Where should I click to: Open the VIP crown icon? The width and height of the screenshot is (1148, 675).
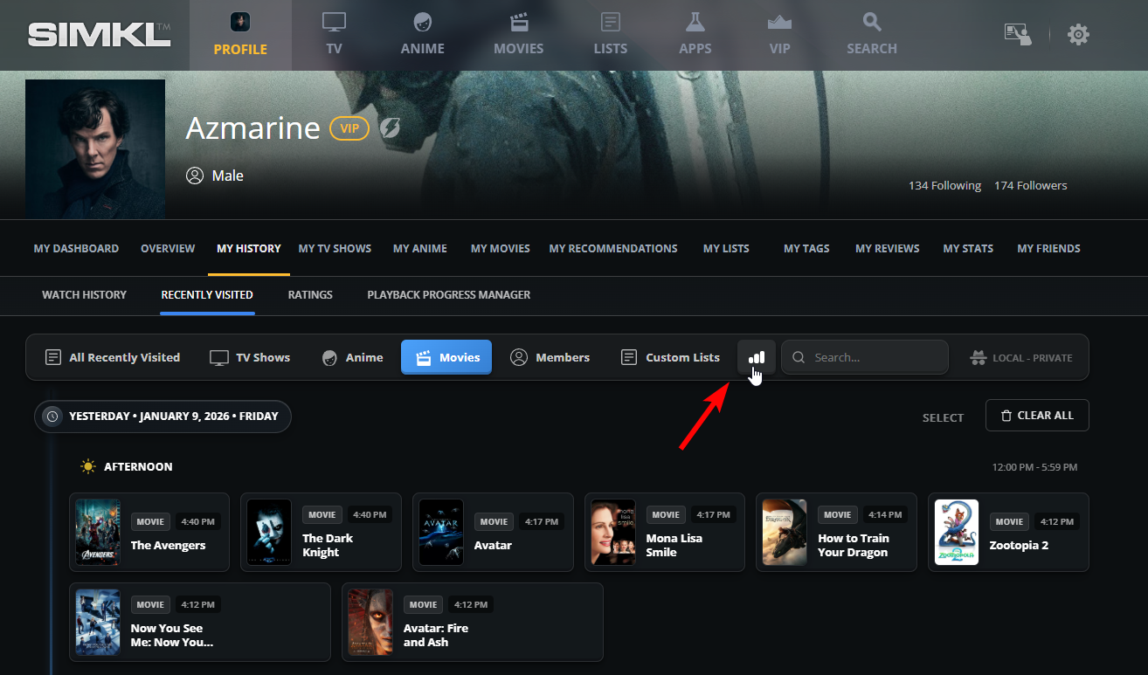(779, 23)
